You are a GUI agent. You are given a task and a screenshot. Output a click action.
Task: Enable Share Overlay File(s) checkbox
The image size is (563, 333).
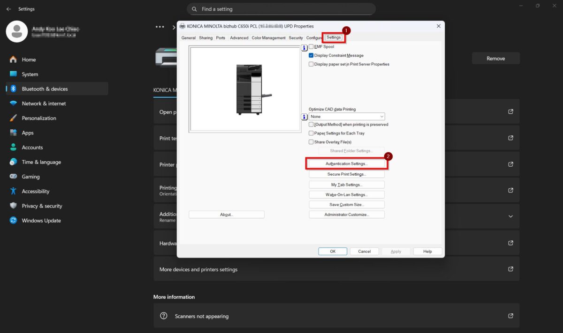click(311, 142)
